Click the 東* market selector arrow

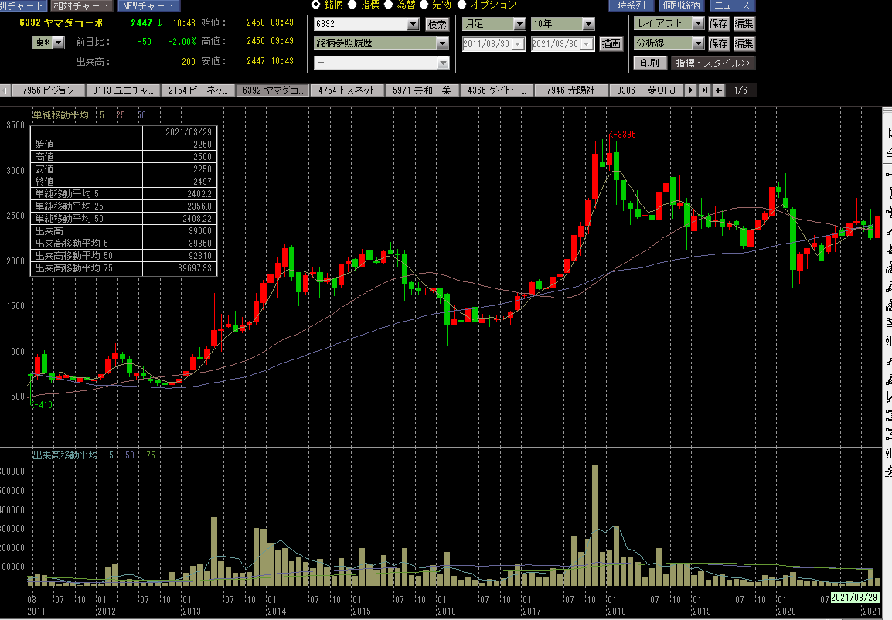point(59,42)
